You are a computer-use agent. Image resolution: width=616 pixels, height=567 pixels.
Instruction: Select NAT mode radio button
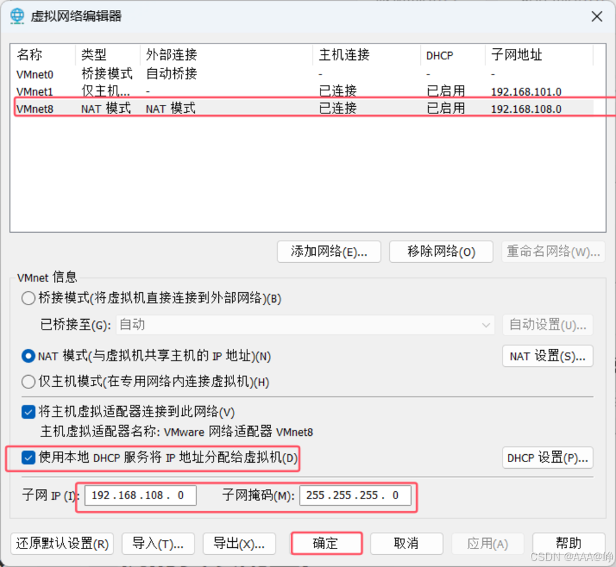[28, 356]
